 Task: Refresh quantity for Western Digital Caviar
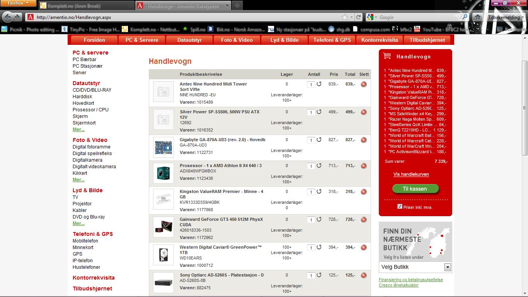319,247
